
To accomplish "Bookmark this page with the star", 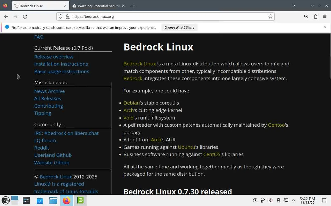I will tap(270, 16).
